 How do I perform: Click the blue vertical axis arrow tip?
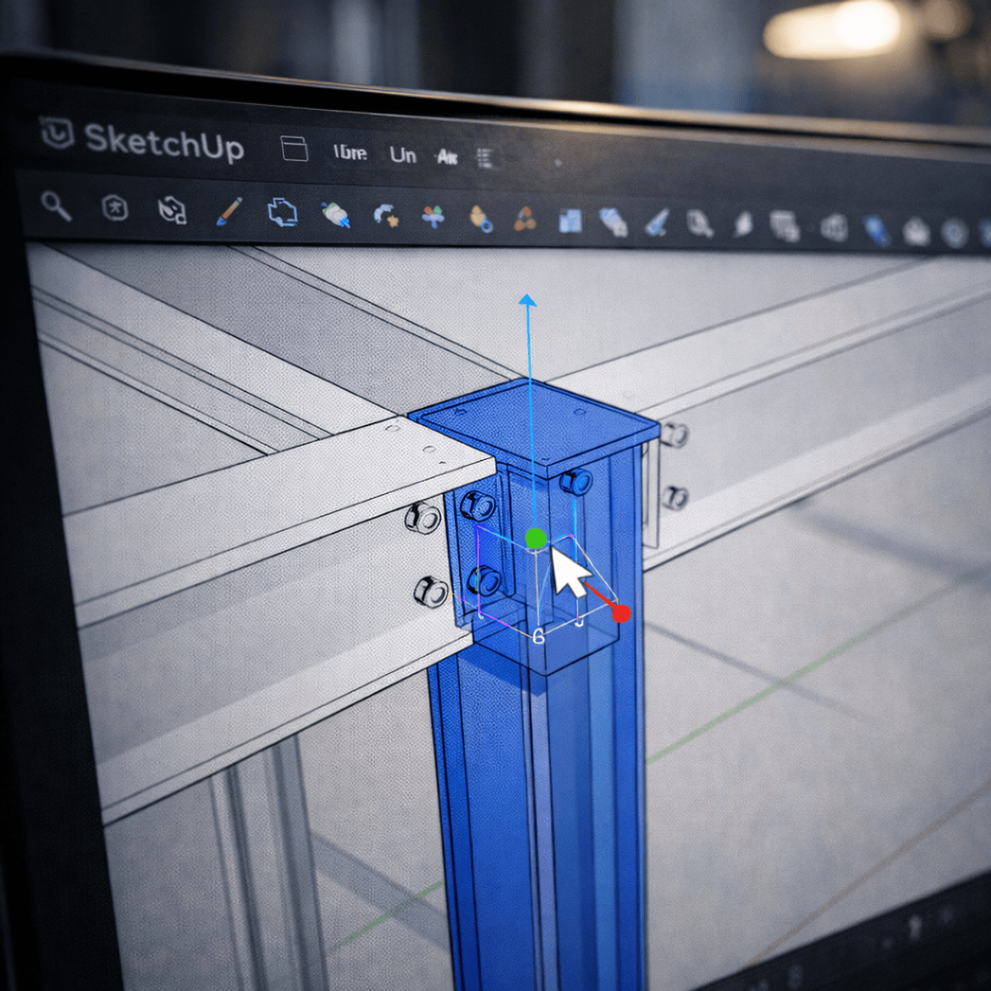(x=527, y=299)
